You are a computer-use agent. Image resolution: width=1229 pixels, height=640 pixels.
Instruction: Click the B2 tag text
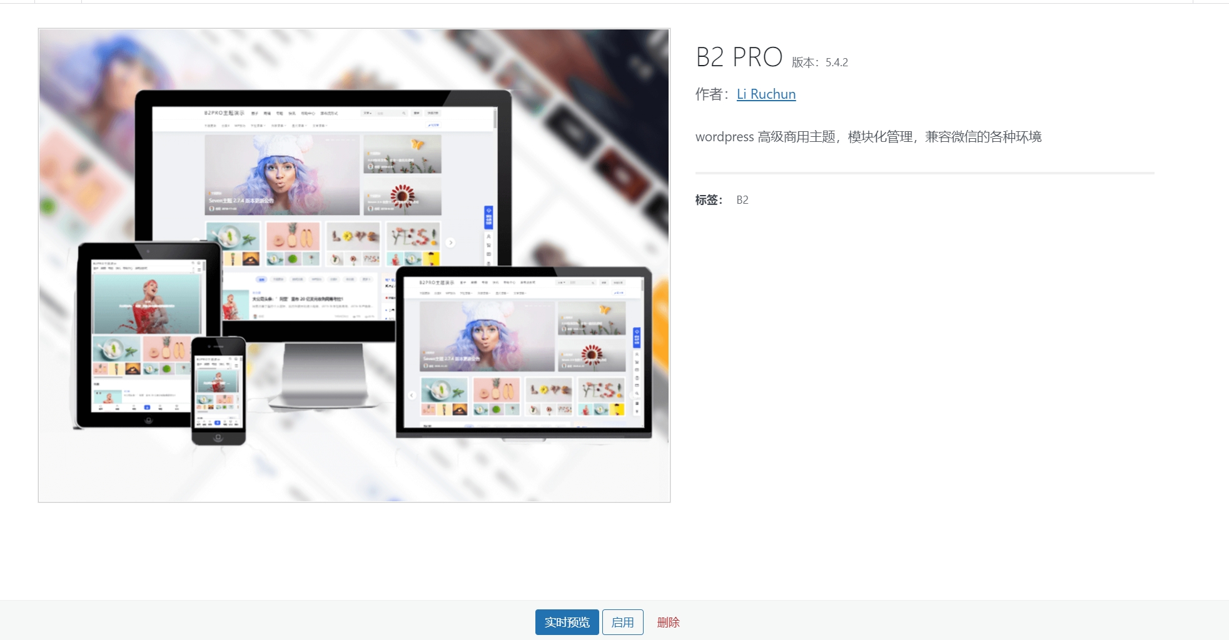pyautogui.click(x=742, y=200)
